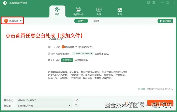
Task: Click the app logo icon in title bar
Action: tap(5, 3)
